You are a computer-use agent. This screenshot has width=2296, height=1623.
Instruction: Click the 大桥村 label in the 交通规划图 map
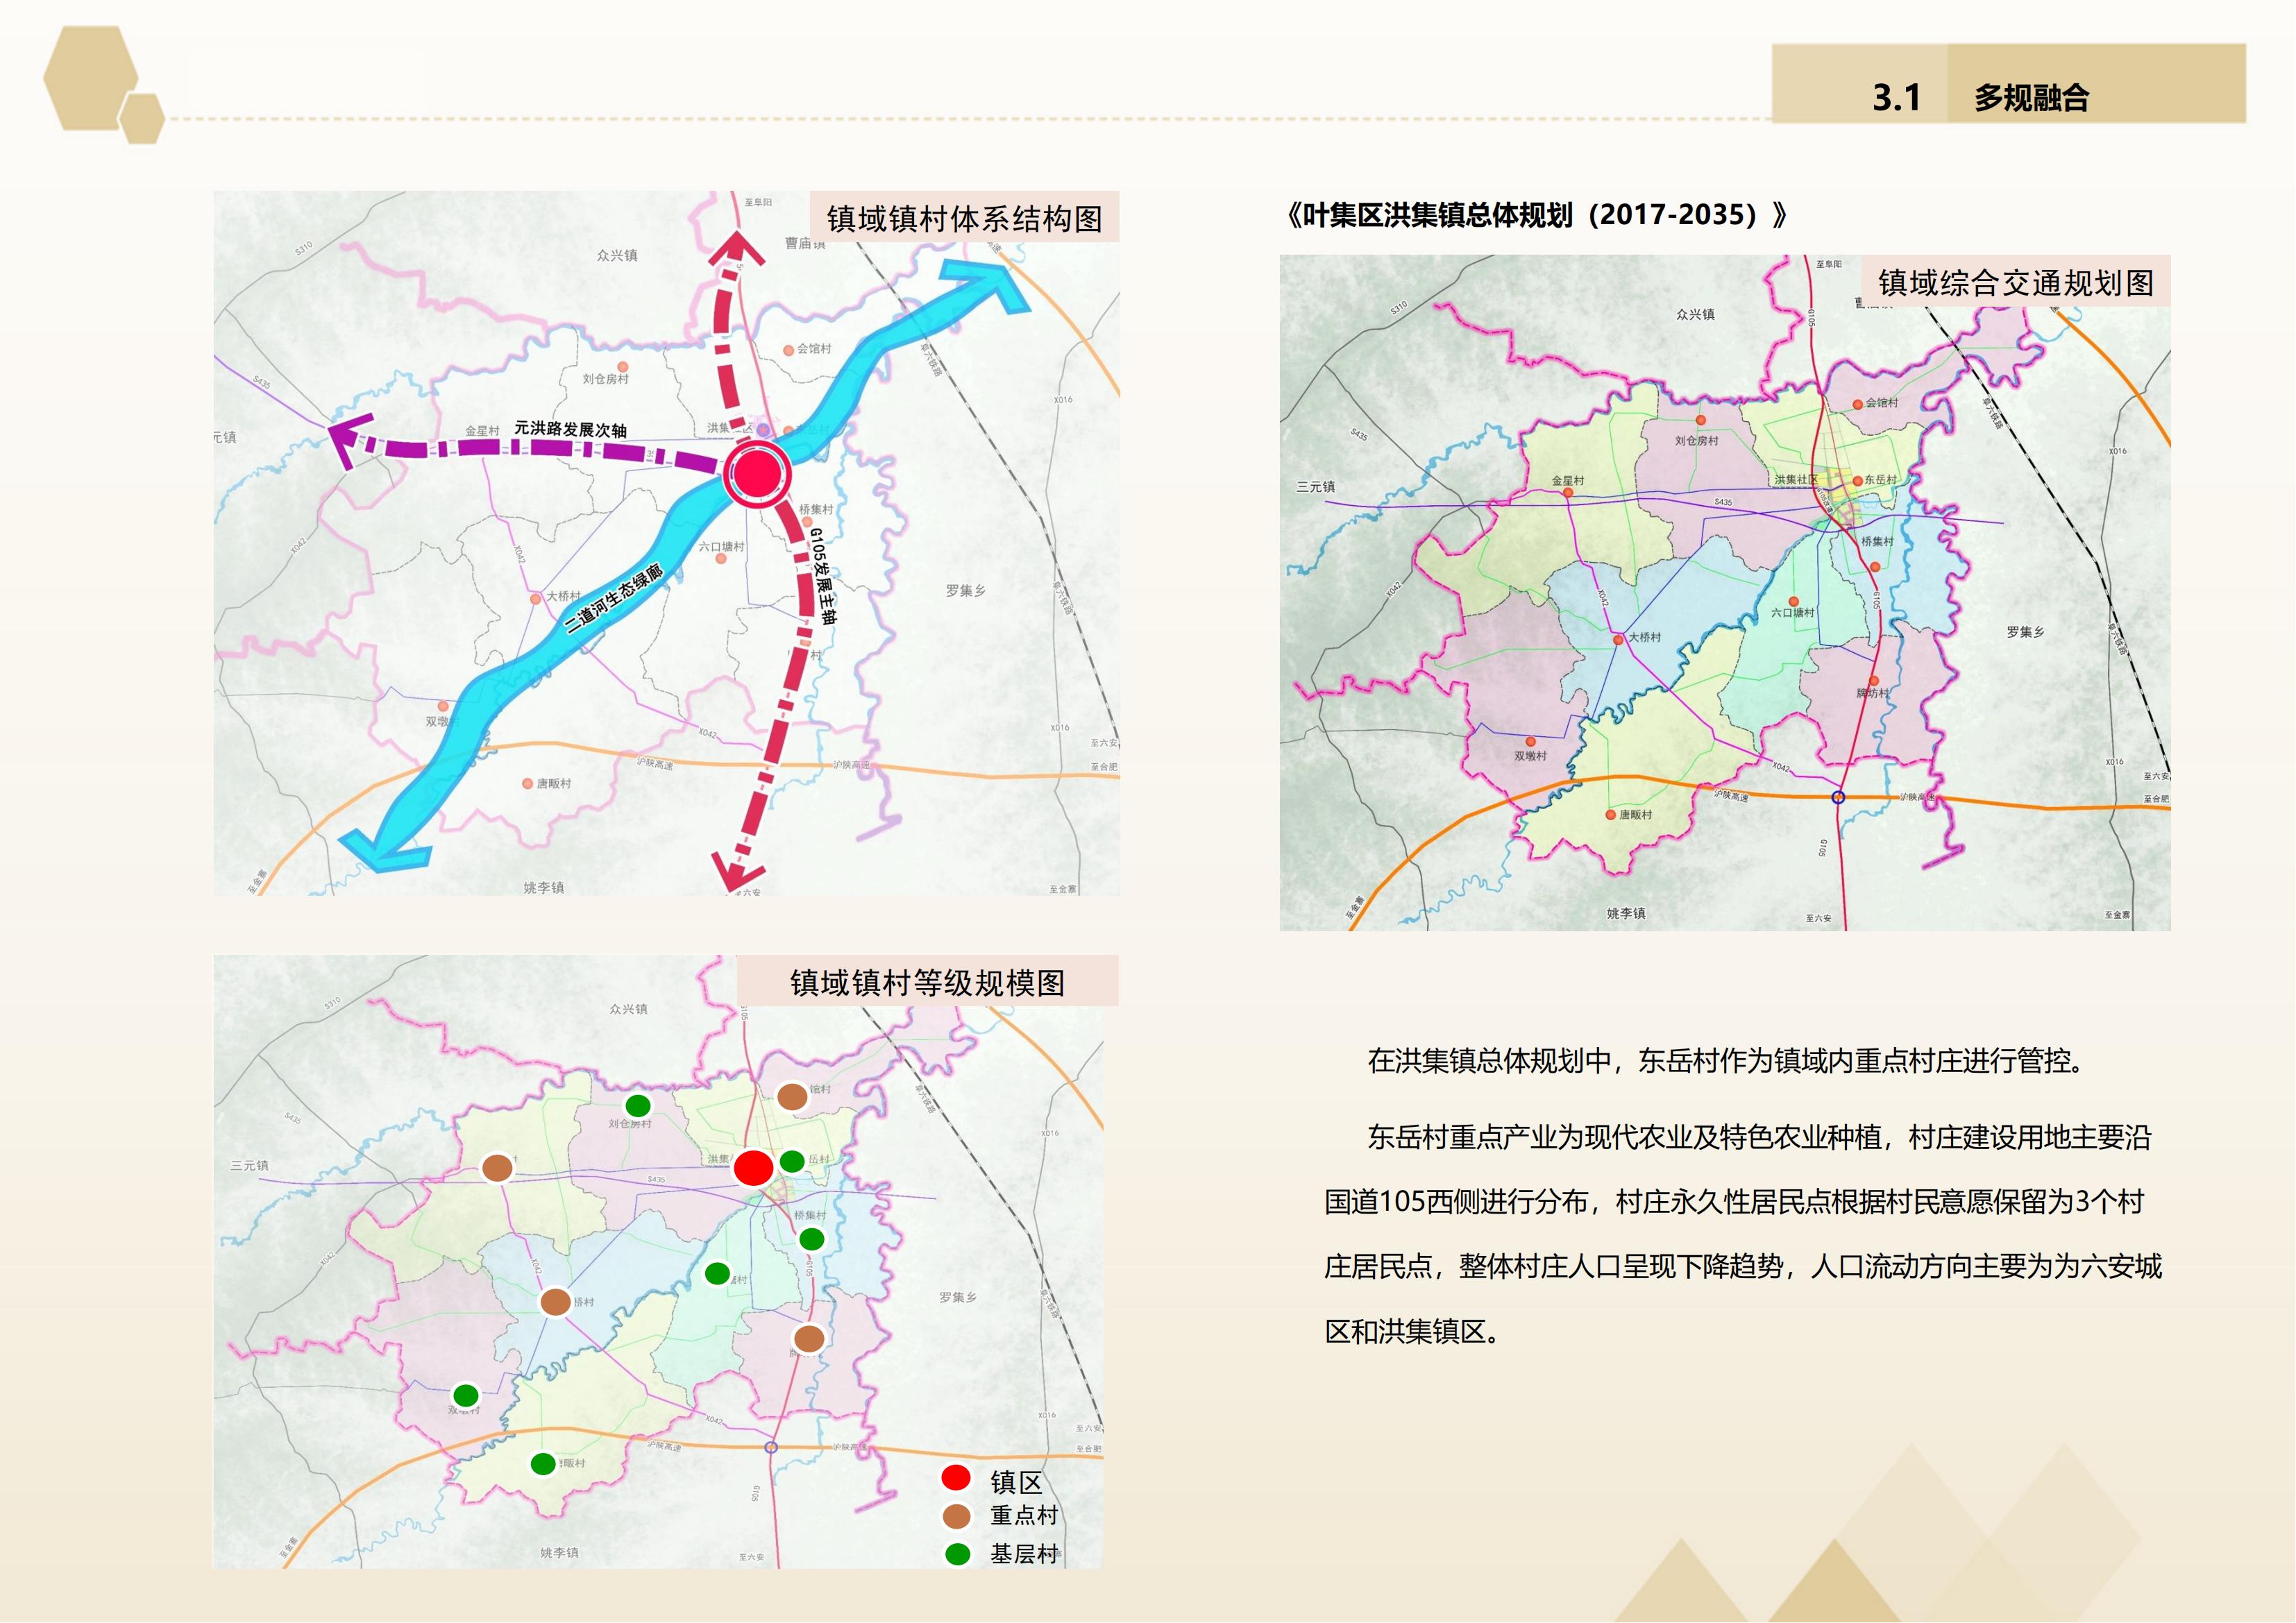tap(1645, 637)
